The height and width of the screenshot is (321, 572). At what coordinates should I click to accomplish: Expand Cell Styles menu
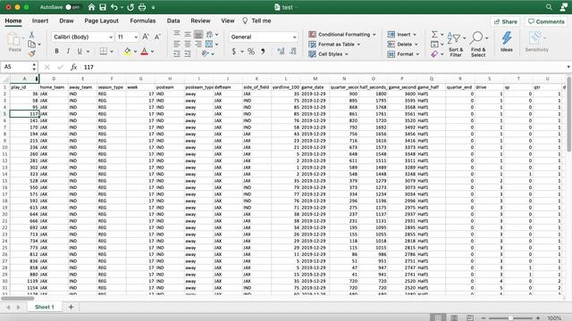tap(328, 53)
